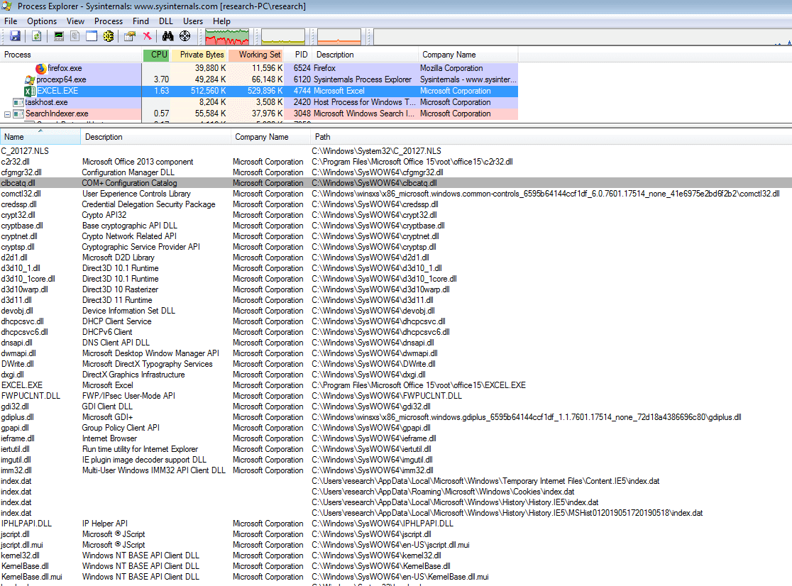Screen dimensions: 792x586
Task: Sort DLL list by Path column
Action: [x=551, y=137]
